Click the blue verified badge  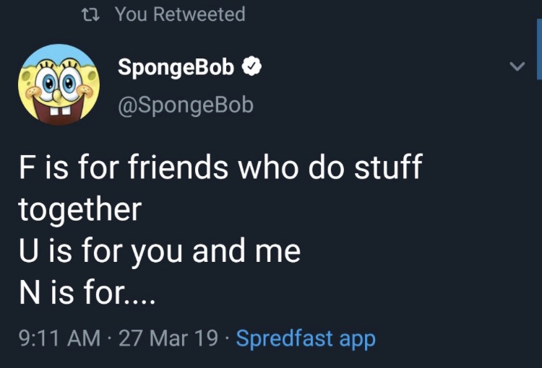tap(250, 68)
